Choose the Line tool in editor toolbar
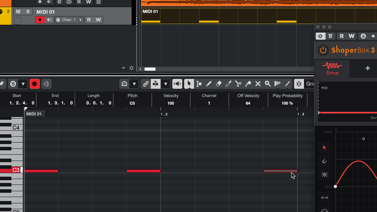The image size is (377, 212). point(287,84)
